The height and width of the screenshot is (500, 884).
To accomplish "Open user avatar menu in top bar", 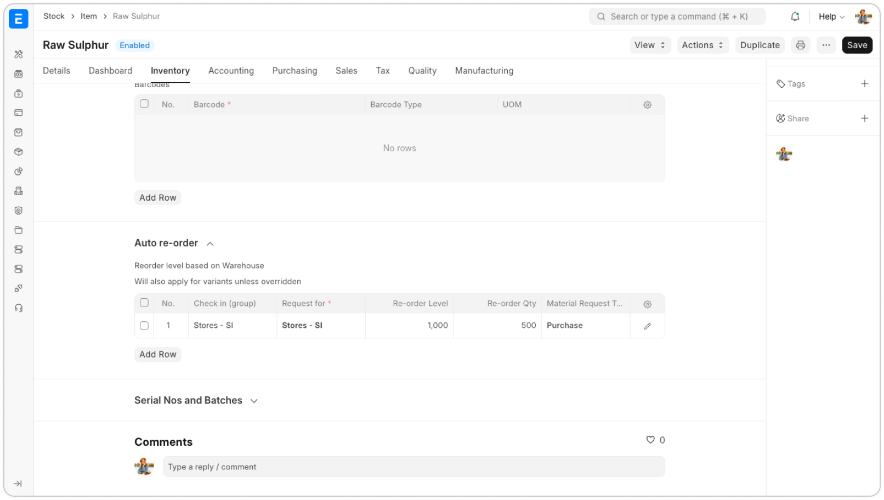I will click(x=863, y=16).
